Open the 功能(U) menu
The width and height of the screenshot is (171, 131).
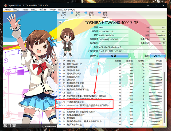click(x=25, y=9)
